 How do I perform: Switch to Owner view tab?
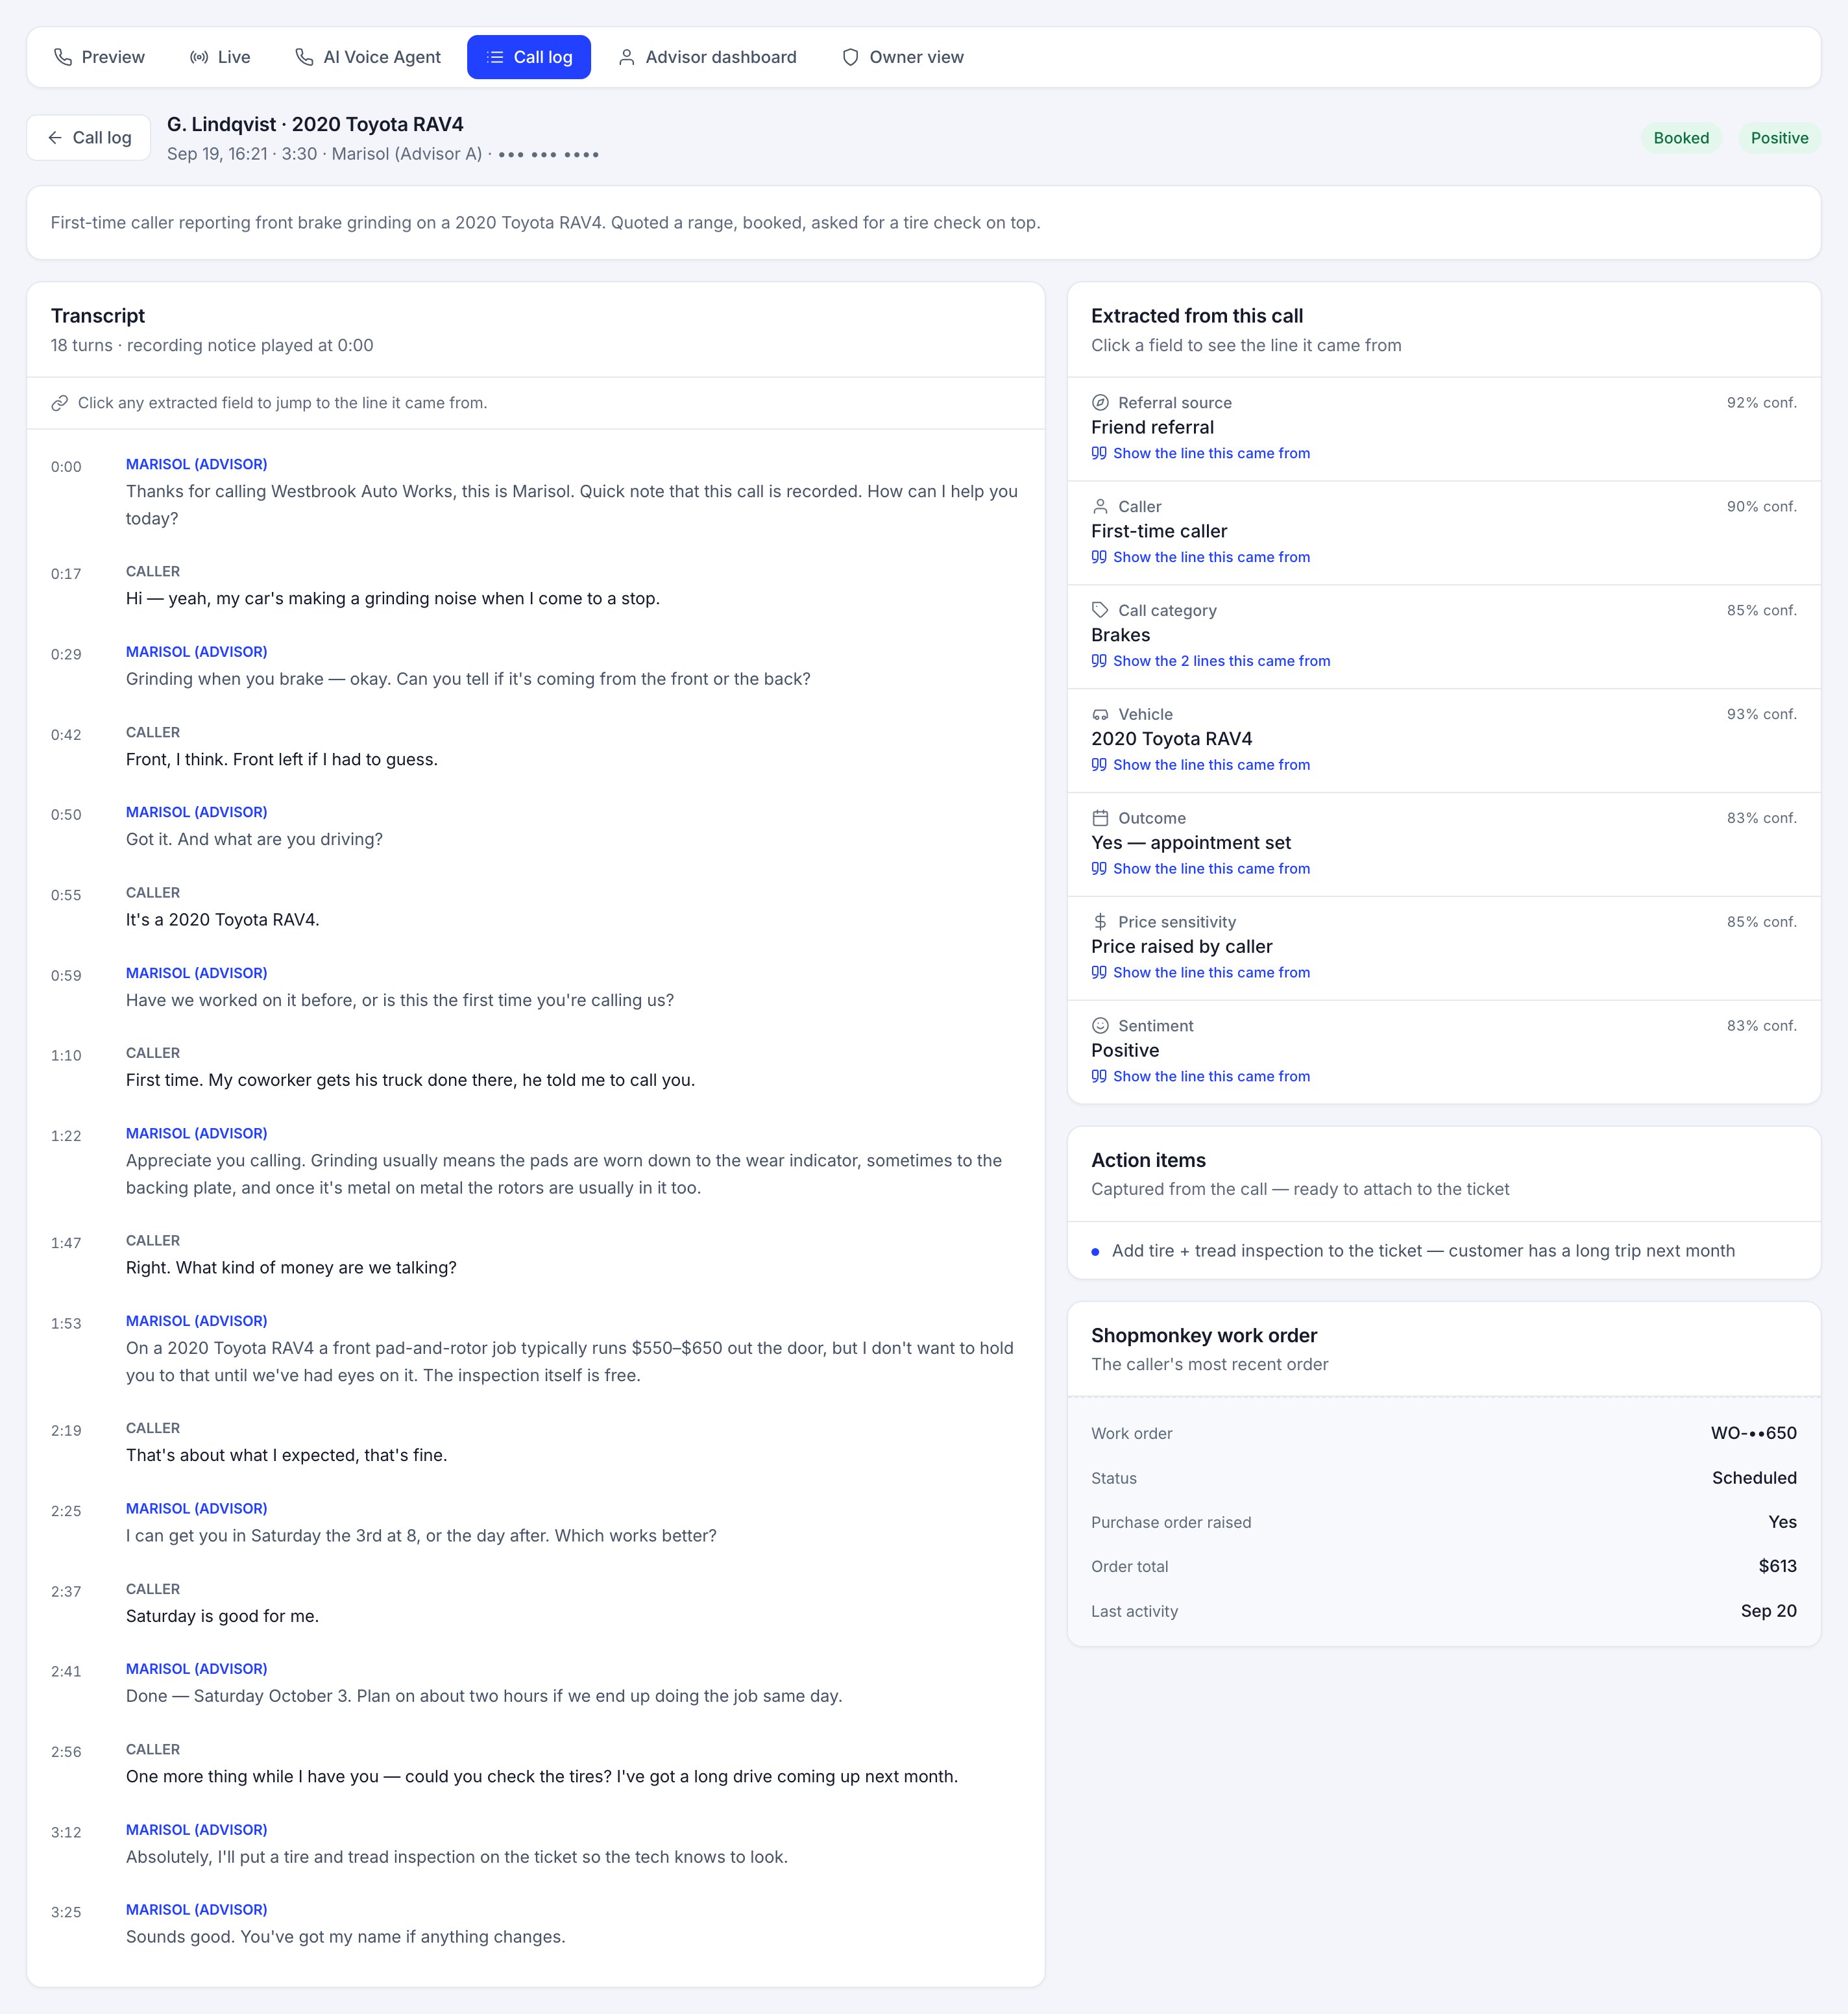[x=903, y=57]
